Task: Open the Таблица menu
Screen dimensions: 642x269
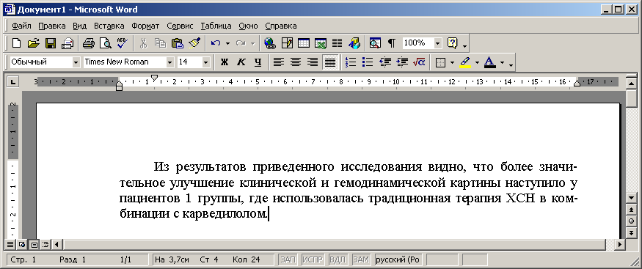Action: 216,26
